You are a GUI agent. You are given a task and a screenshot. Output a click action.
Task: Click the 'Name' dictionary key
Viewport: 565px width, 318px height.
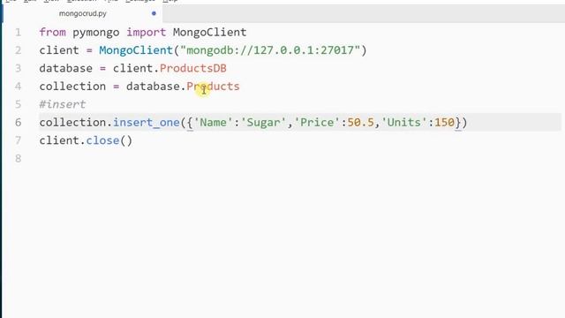[213, 123]
